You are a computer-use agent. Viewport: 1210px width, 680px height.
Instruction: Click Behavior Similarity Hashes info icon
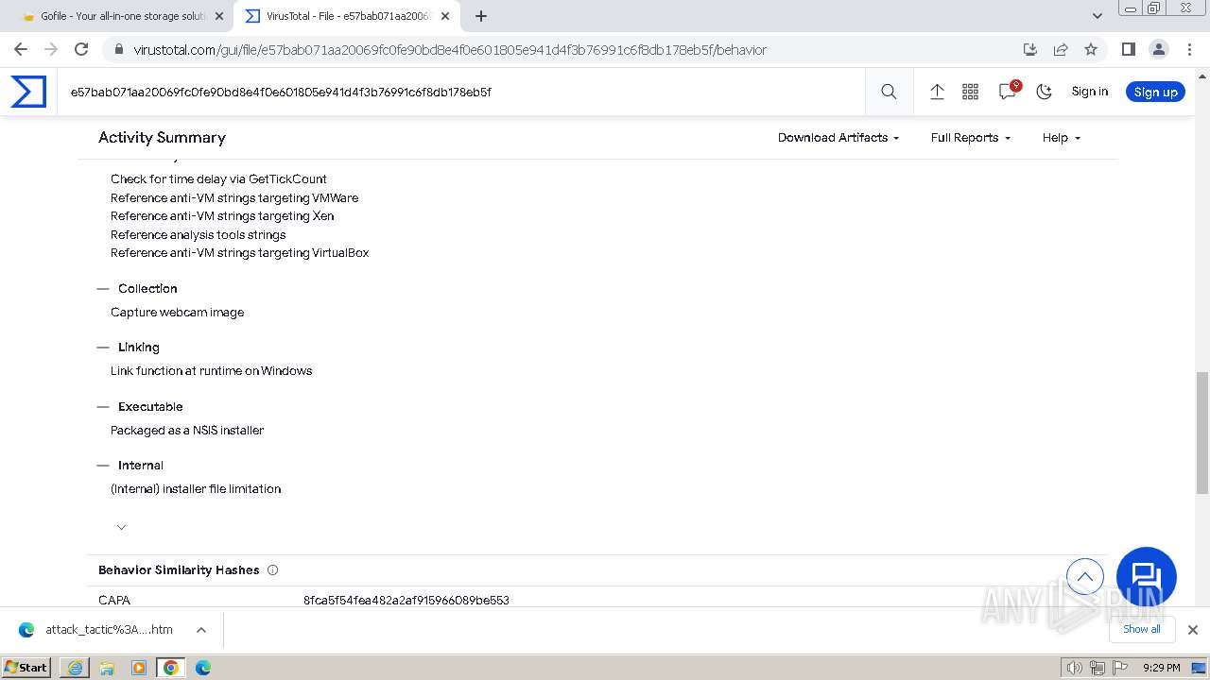[272, 570]
